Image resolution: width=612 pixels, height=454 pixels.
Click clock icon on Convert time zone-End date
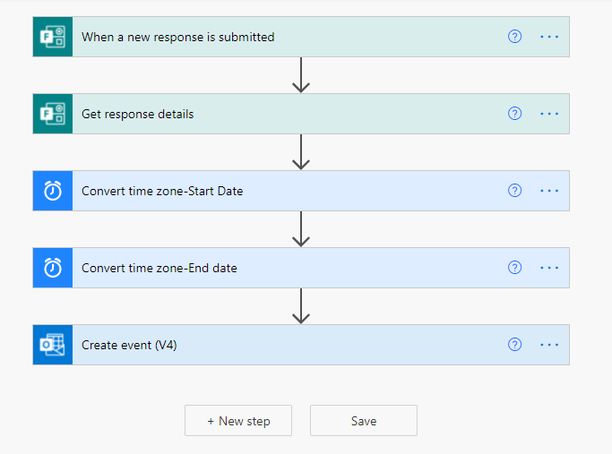point(53,268)
